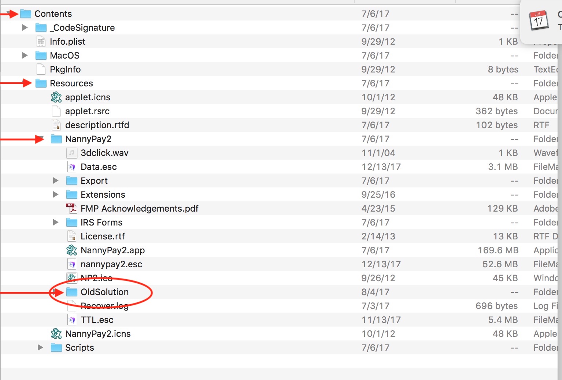Click the Resources folder icon
This screenshot has height=380, width=562.
[41, 83]
